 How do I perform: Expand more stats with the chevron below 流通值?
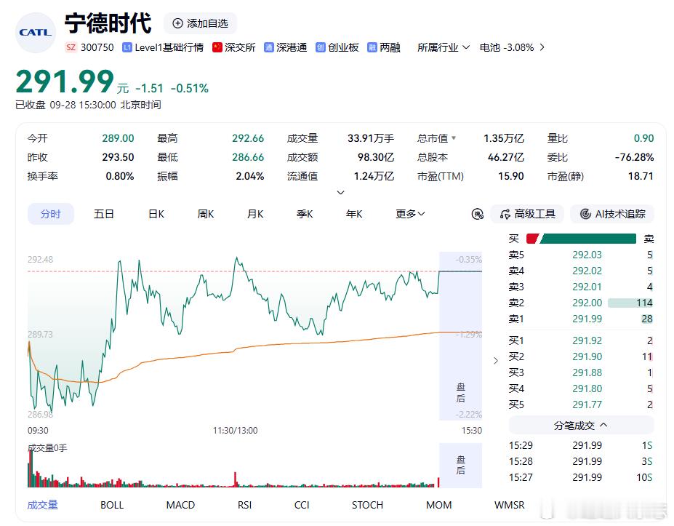click(340, 192)
